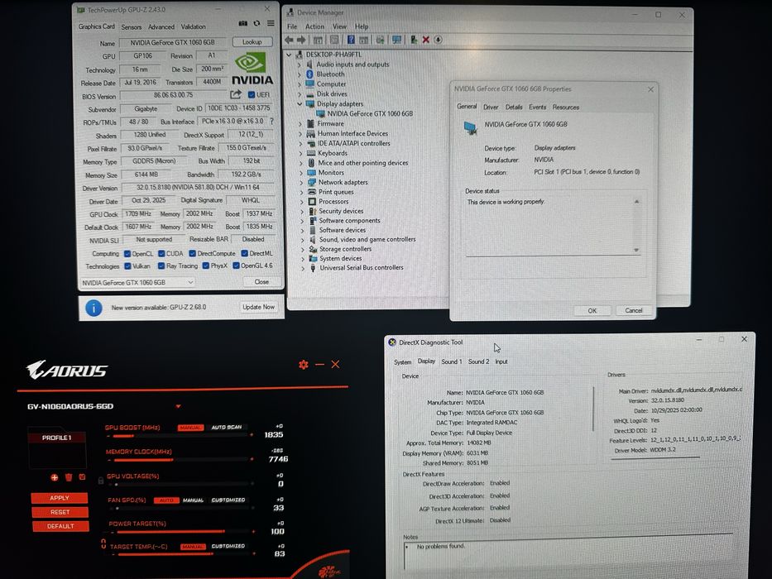Open the Sound 1 tab in DirectX Diagnostic Tool
The width and height of the screenshot is (772, 579).
[x=452, y=361]
